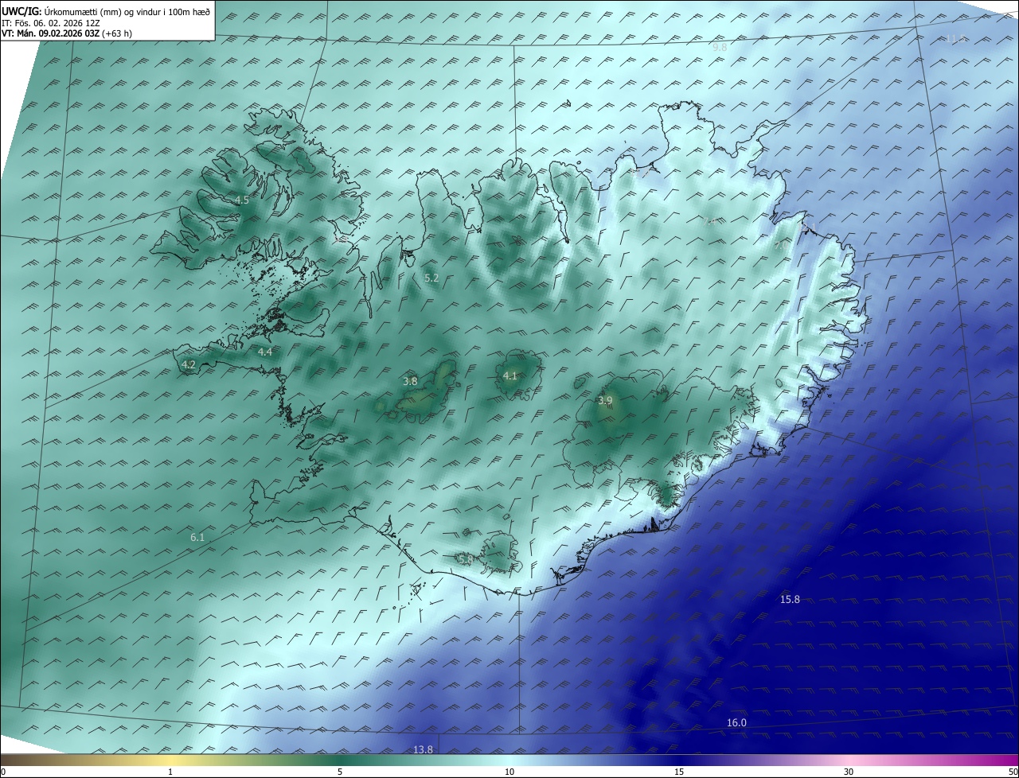Screen dimensions: 1019x778
Task: Click the 9.8 value near the top
Action: (x=720, y=48)
